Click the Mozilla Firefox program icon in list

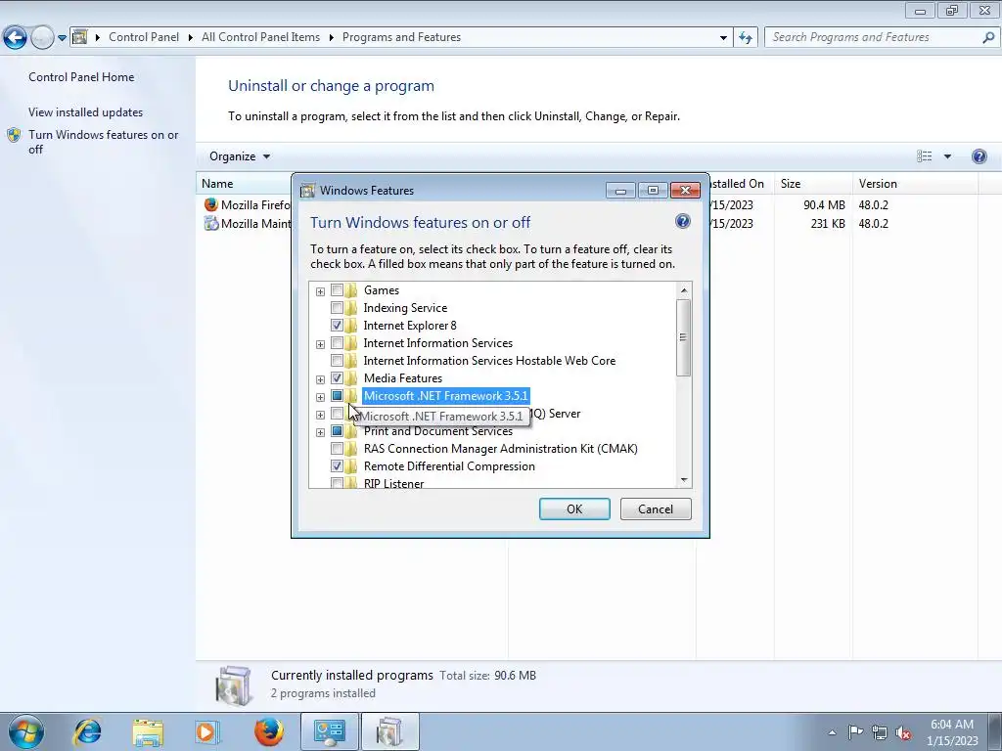[x=211, y=204]
